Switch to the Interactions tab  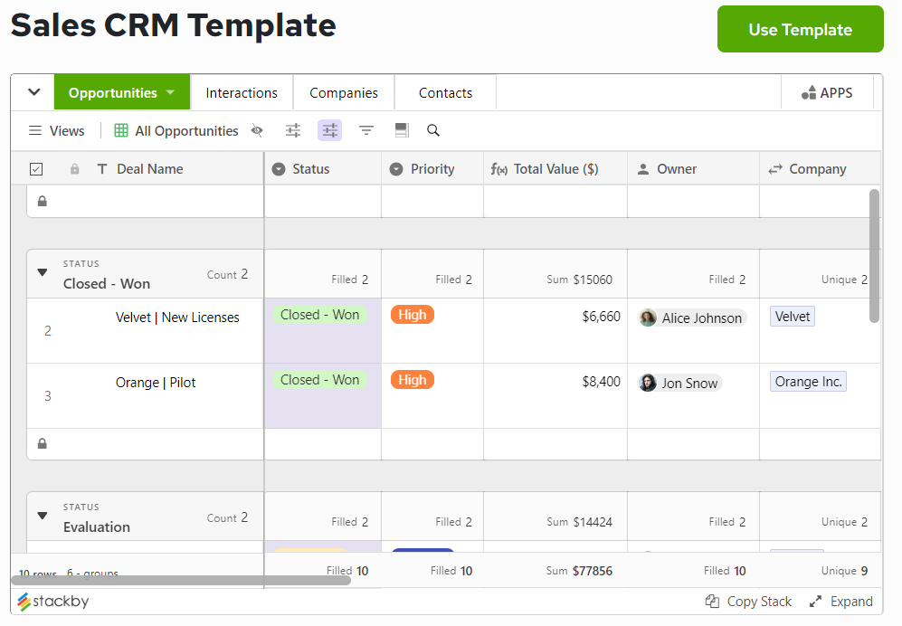click(242, 92)
